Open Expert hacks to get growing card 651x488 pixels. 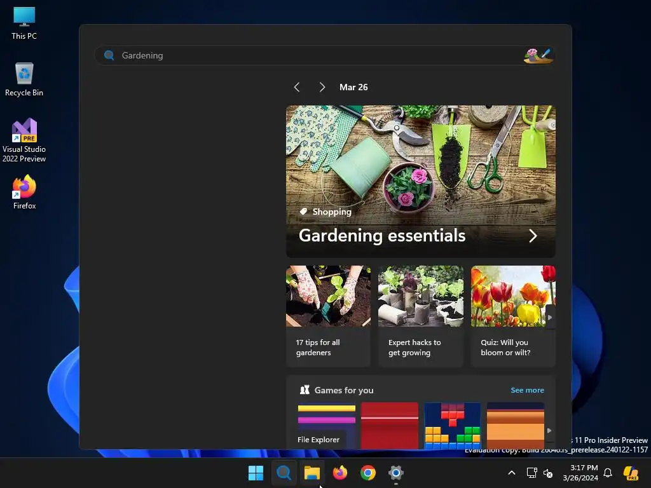pos(421,316)
